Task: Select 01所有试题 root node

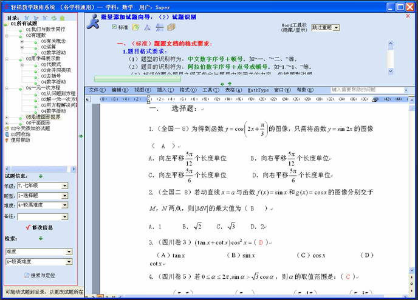Action: coord(24,24)
